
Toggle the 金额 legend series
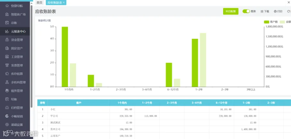pyautogui.click(x=286, y=22)
